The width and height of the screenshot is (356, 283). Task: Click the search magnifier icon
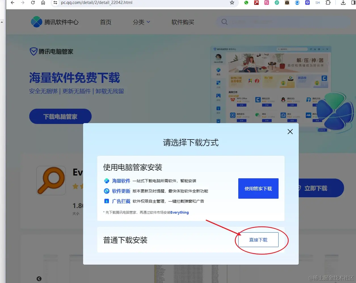coord(224,22)
